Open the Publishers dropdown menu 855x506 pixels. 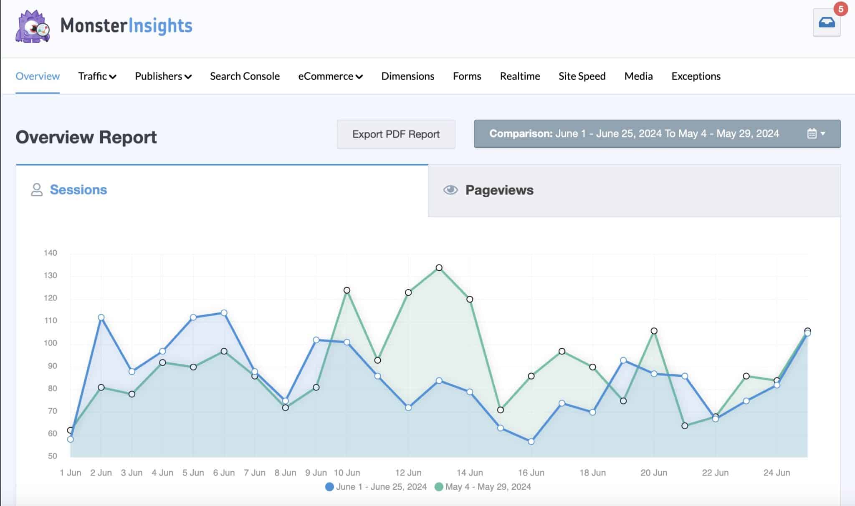point(163,76)
